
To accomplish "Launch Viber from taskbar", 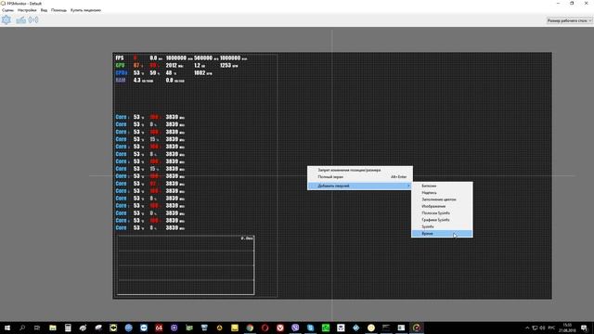I will click(x=295, y=328).
